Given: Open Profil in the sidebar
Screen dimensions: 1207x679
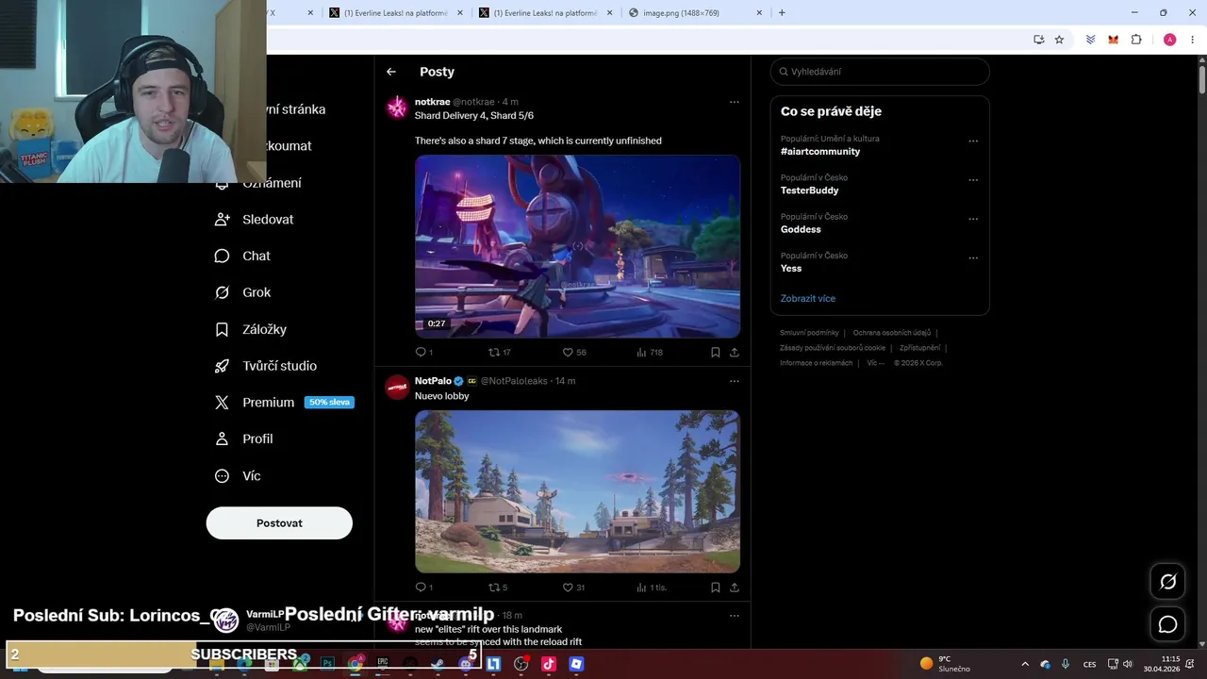Looking at the screenshot, I should (x=243, y=439).
